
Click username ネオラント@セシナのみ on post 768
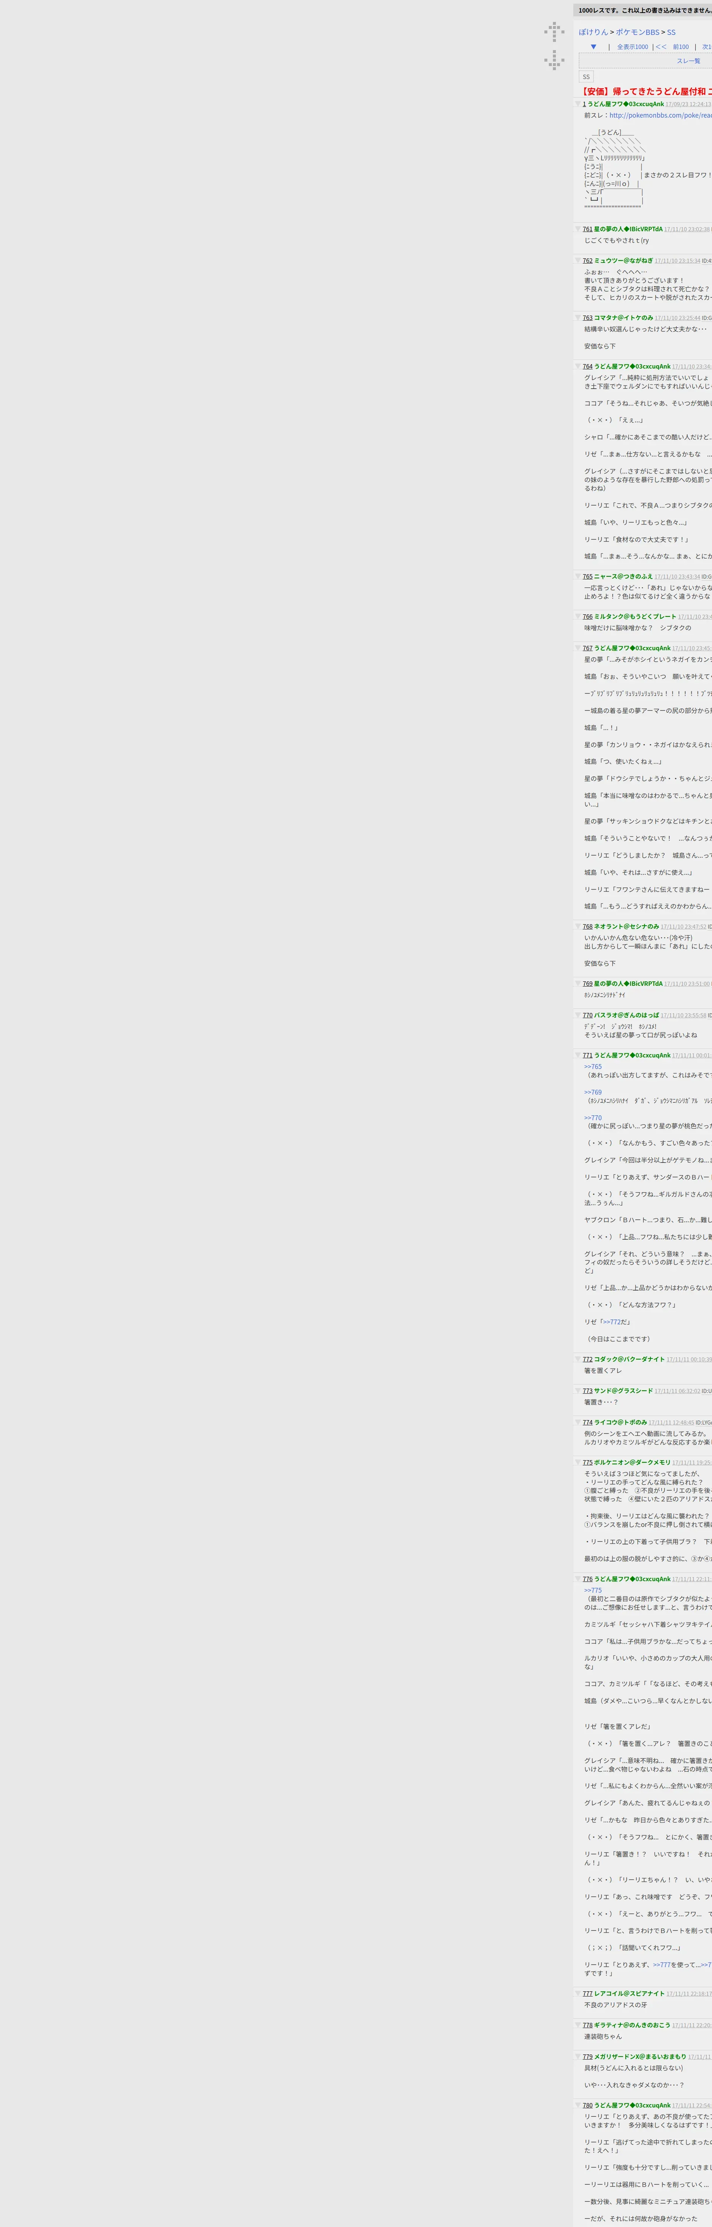[626, 926]
